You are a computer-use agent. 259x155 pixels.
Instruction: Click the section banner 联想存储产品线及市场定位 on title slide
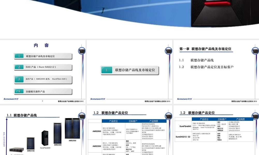pyautogui.click(x=130, y=70)
